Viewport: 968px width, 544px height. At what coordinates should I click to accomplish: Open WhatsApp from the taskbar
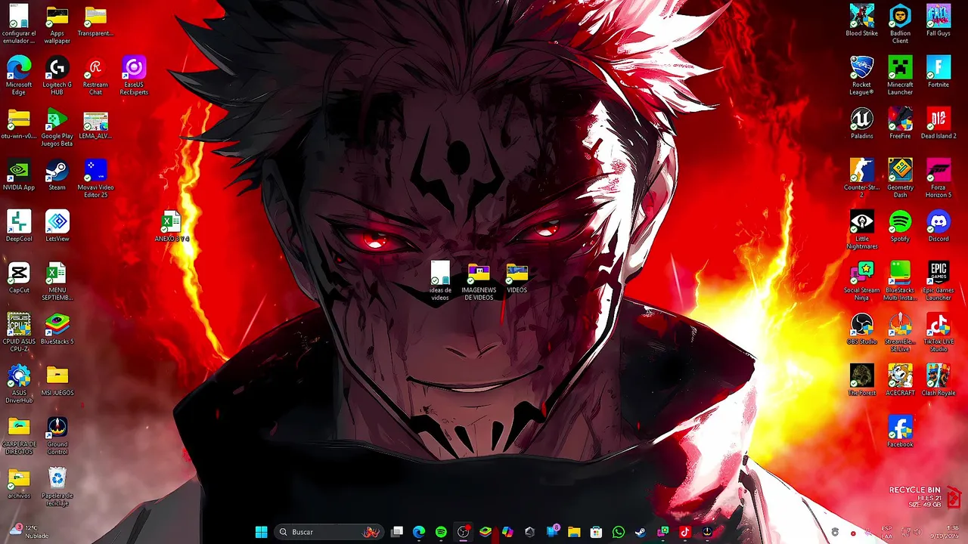(x=619, y=532)
